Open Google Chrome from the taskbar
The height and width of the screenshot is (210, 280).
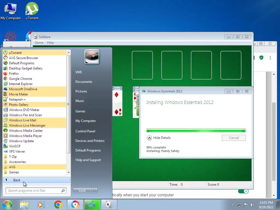58,205
